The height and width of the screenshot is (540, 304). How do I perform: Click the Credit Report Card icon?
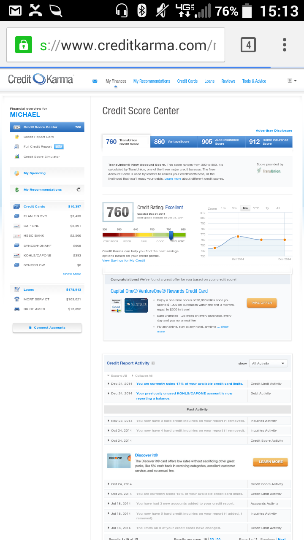click(x=17, y=137)
